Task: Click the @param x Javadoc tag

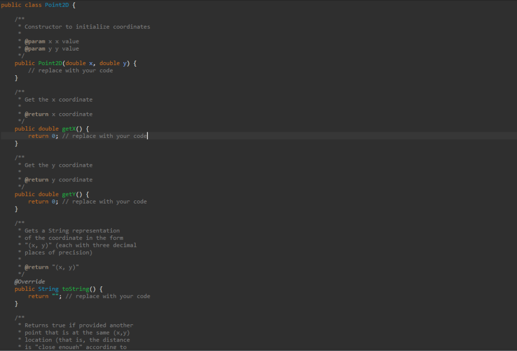Action: (x=35, y=41)
